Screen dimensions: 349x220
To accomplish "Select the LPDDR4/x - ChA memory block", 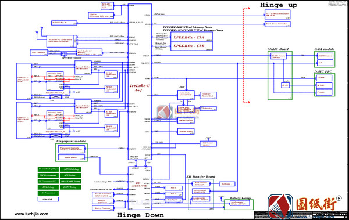I will pyautogui.click(x=191, y=37).
